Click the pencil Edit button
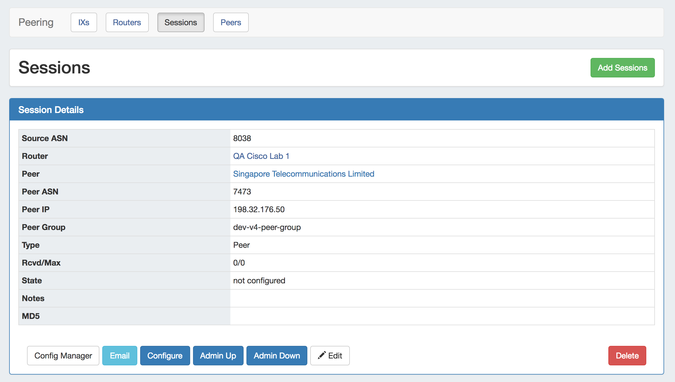Screen dimensions: 675x382 click(330, 356)
